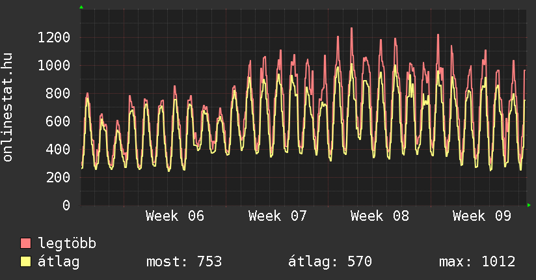Click the Week 09 x-axis label
This screenshot has width=536, height=280.
482,216
